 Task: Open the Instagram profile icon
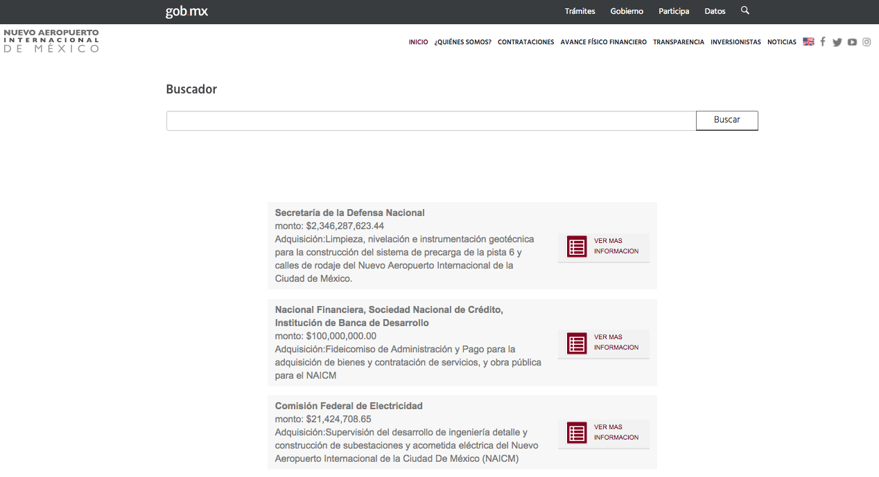pos(867,42)
